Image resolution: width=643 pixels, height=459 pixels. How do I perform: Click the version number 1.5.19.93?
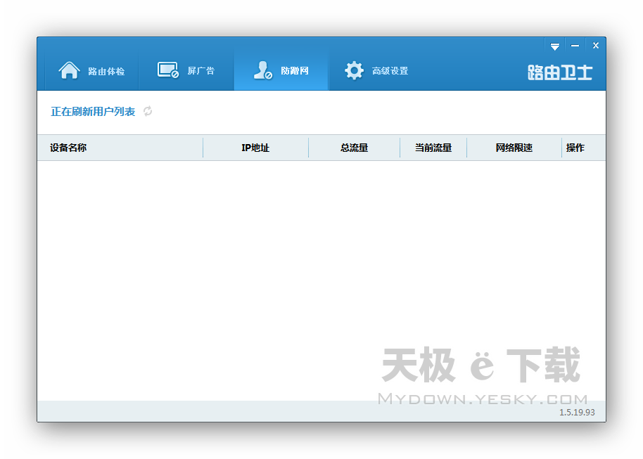576,412
